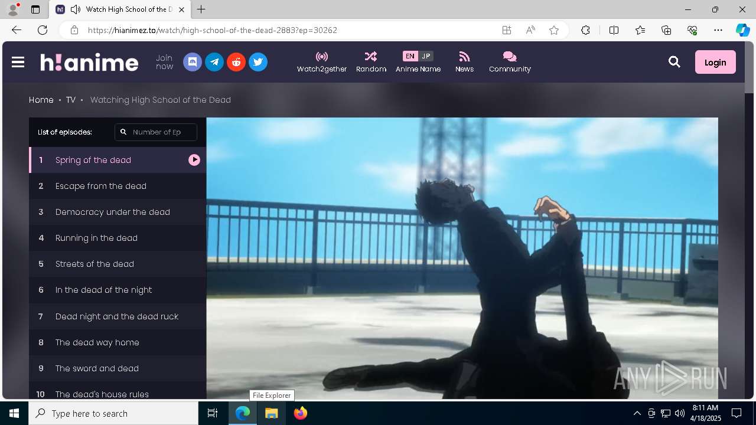Viewport: 756px width, 425px height.
Task: Switch anime name language to EN
Action: 410,56
